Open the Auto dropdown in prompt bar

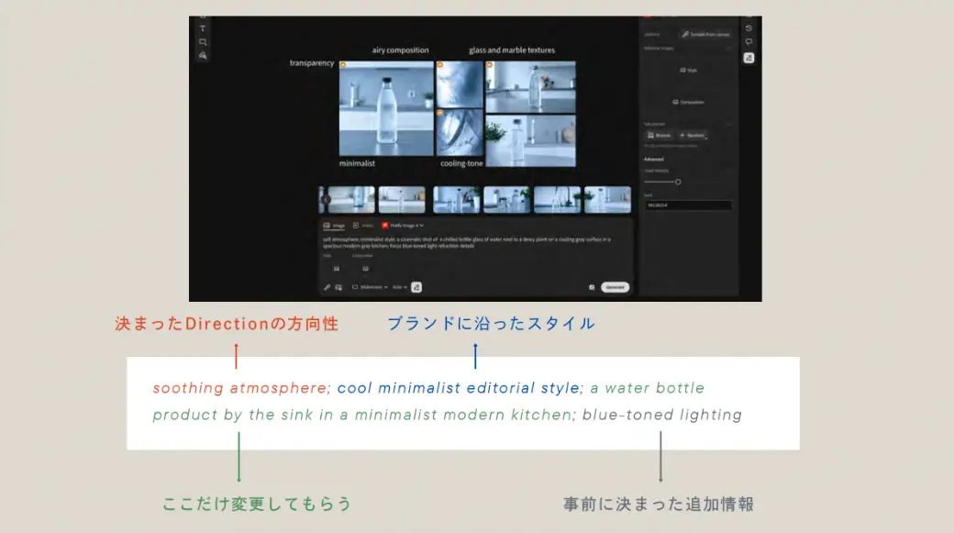tap(400, 287)
